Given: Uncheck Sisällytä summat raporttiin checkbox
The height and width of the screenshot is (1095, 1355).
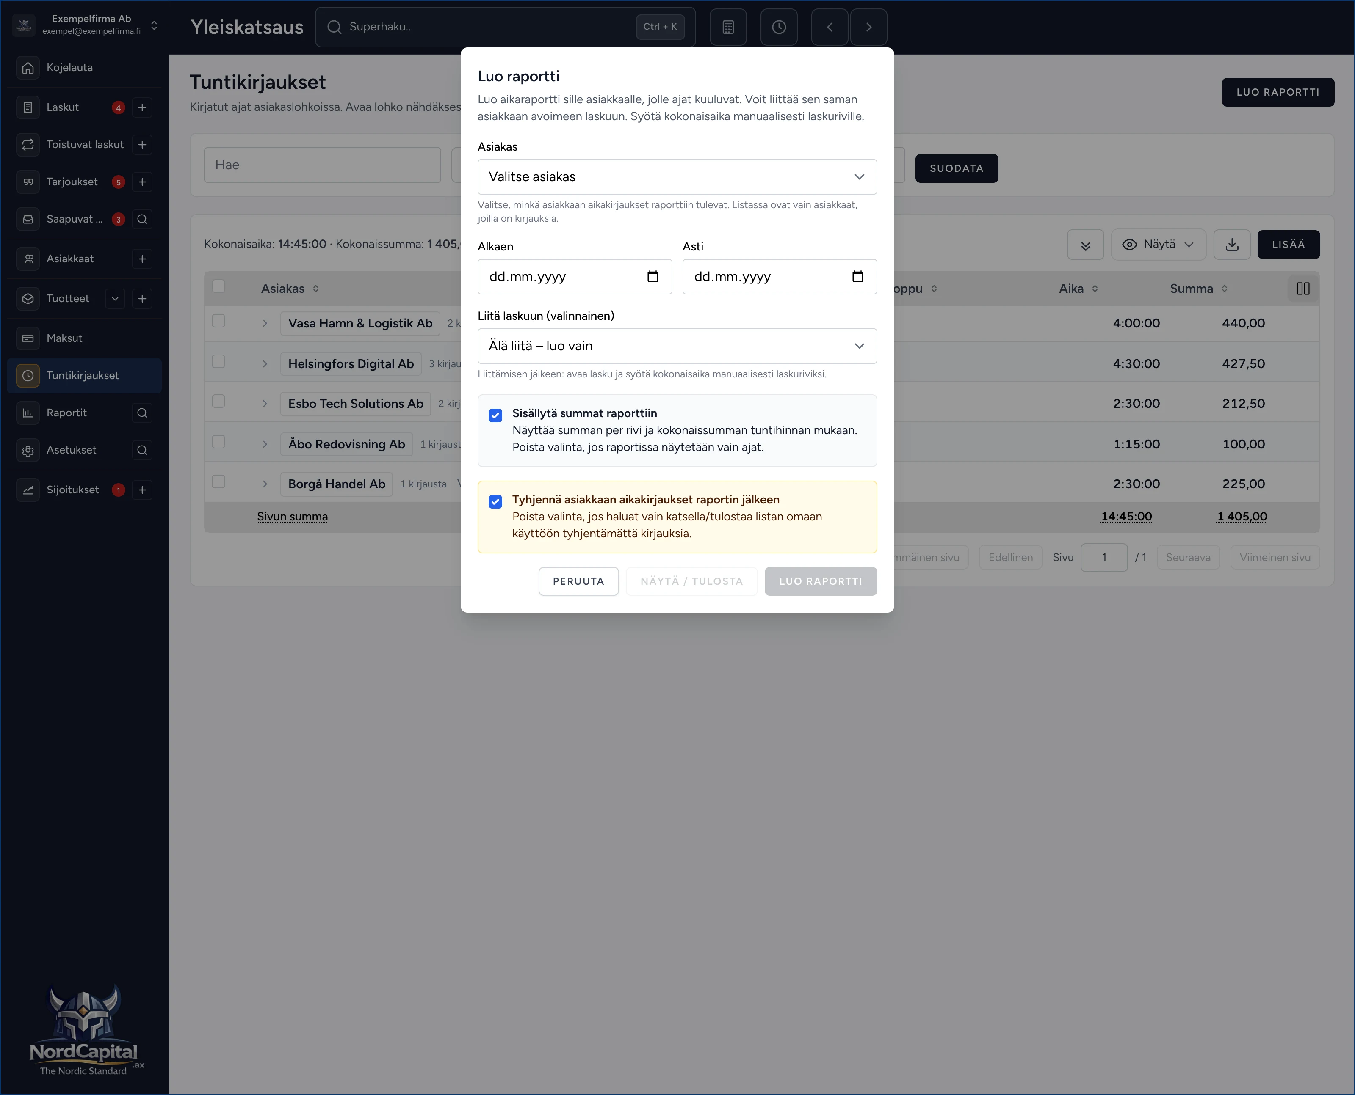Looking at the screenshot, I should coord(495,415).
